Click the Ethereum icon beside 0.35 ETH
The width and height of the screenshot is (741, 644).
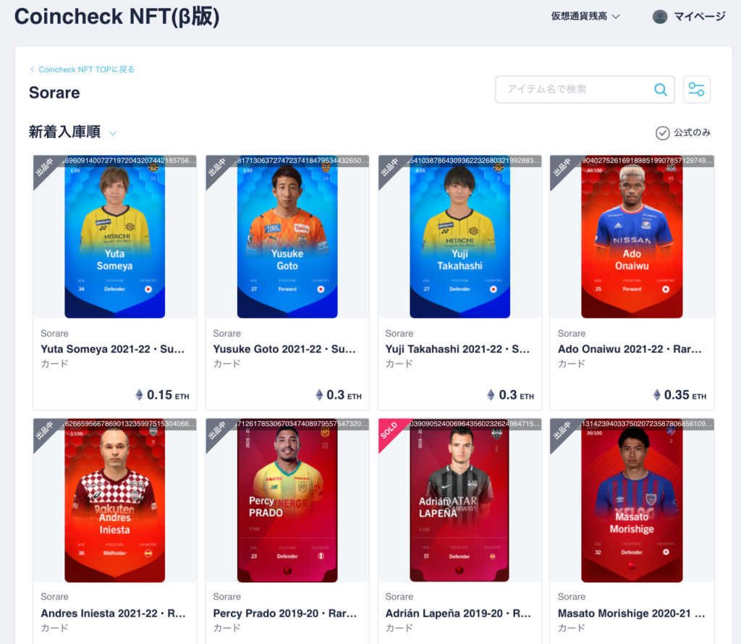point(656,395)
